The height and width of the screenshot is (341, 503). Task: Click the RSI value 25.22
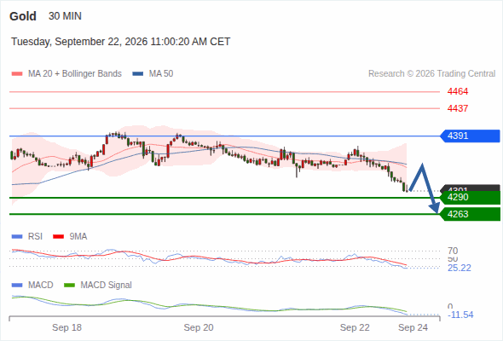(460, 268)
